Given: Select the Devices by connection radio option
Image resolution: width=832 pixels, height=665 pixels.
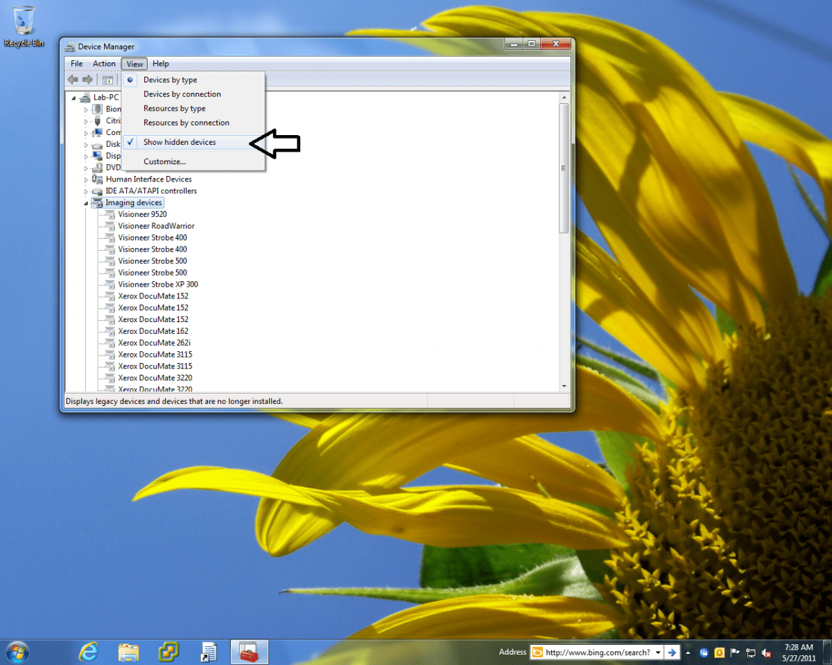Looking at the screenshot, I should coord(182,94).
